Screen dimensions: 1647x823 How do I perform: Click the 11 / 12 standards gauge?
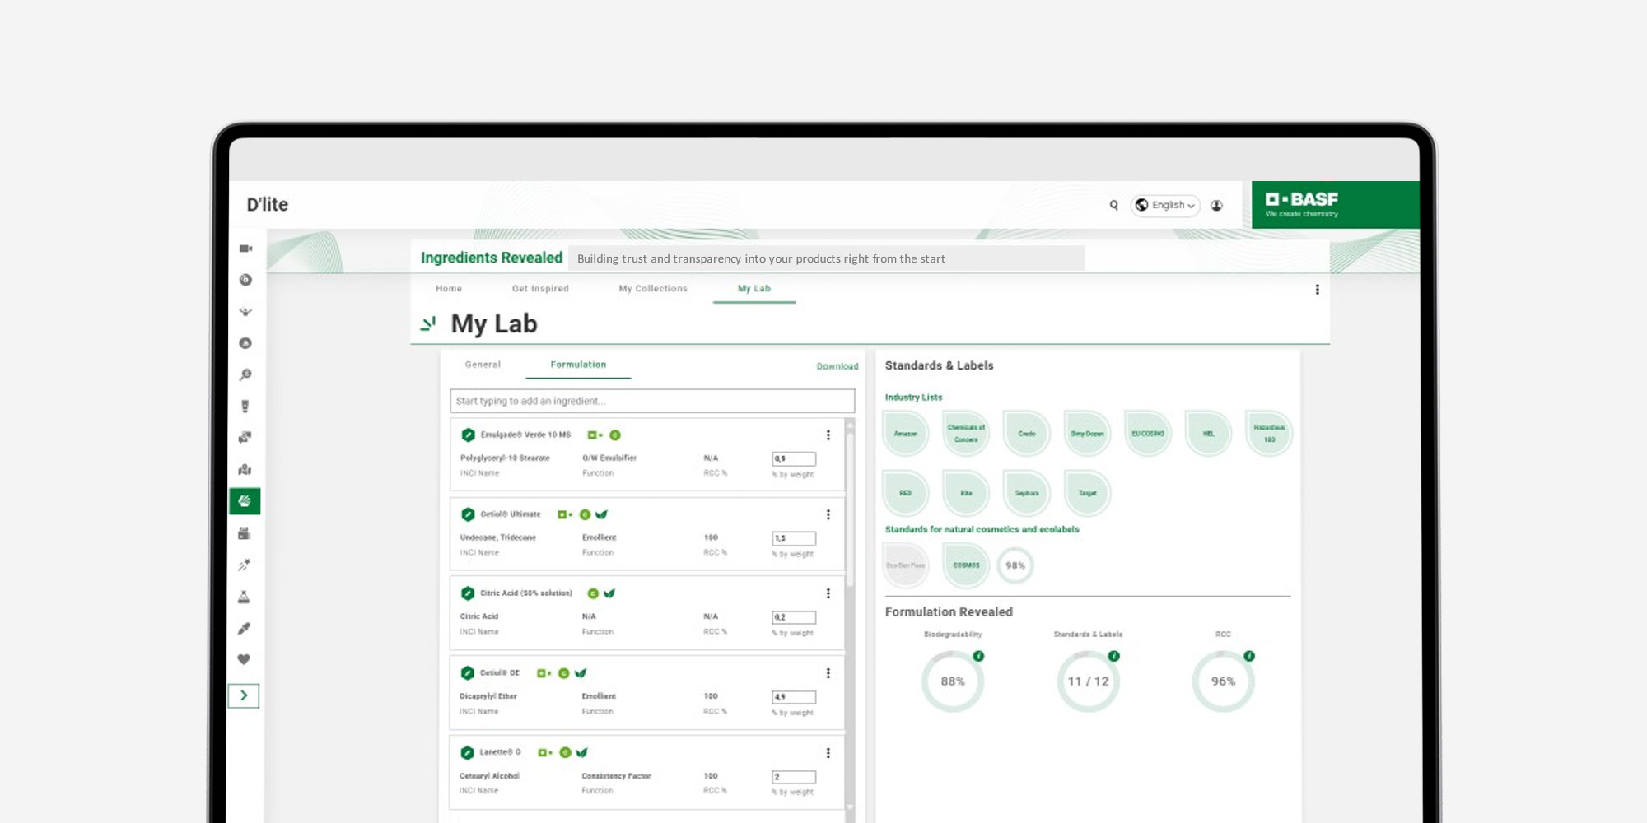tap(1089, 681)
